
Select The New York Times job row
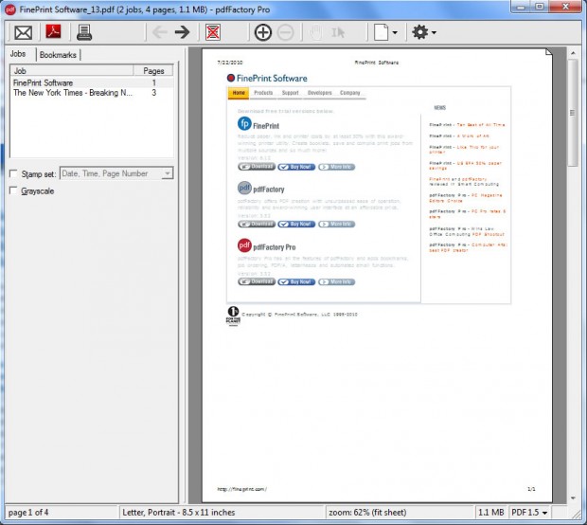point(92,93)
